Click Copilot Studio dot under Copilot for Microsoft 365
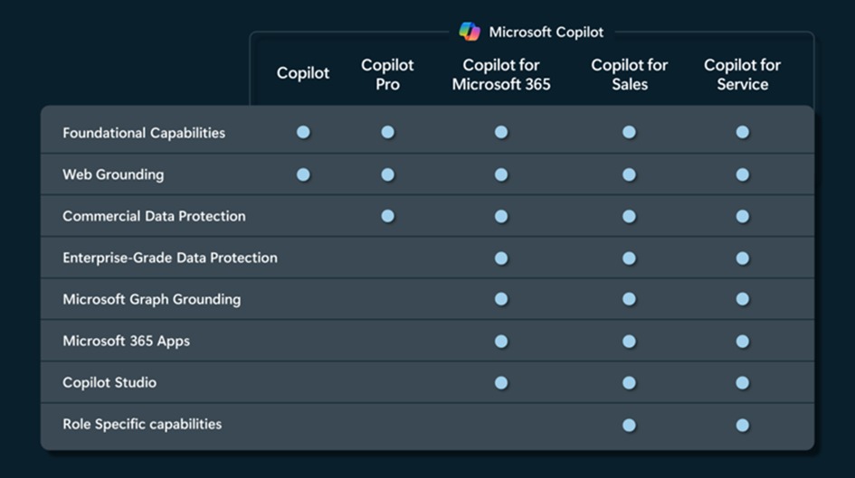 [x=501, y=383]
